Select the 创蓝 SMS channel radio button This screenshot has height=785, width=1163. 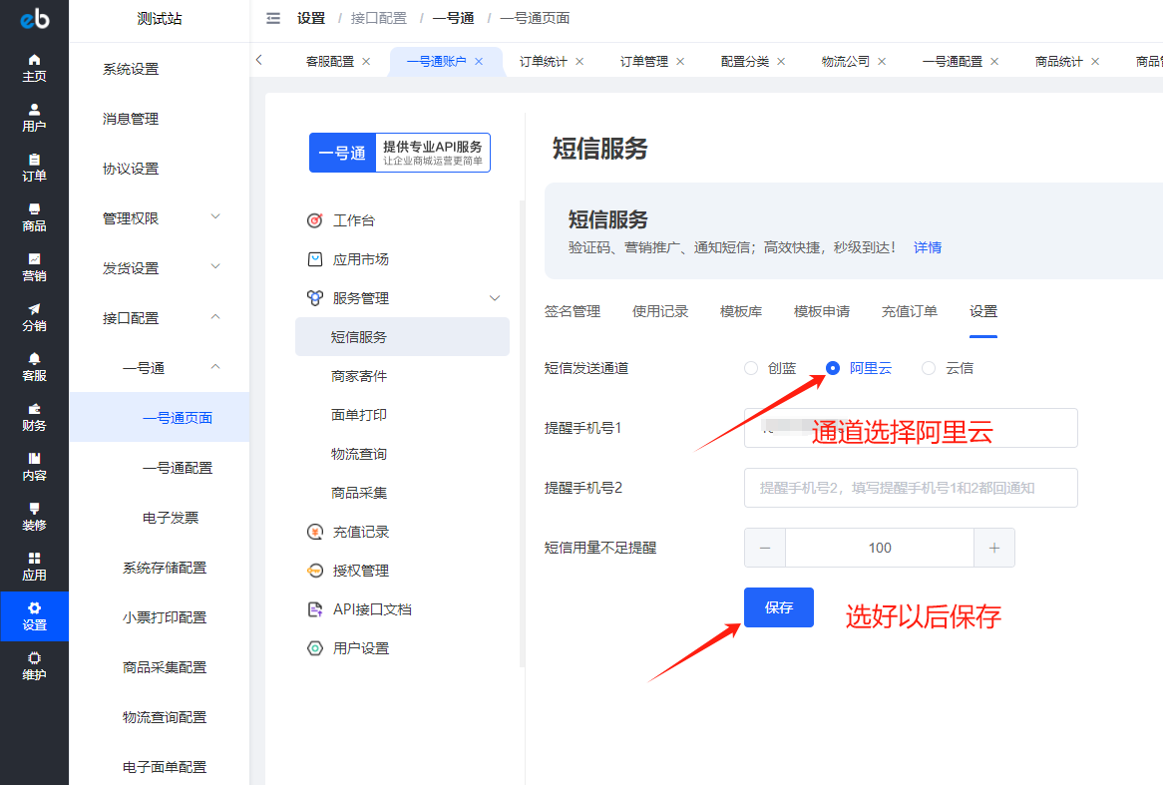pyautogui.click(x=751, y=368)
